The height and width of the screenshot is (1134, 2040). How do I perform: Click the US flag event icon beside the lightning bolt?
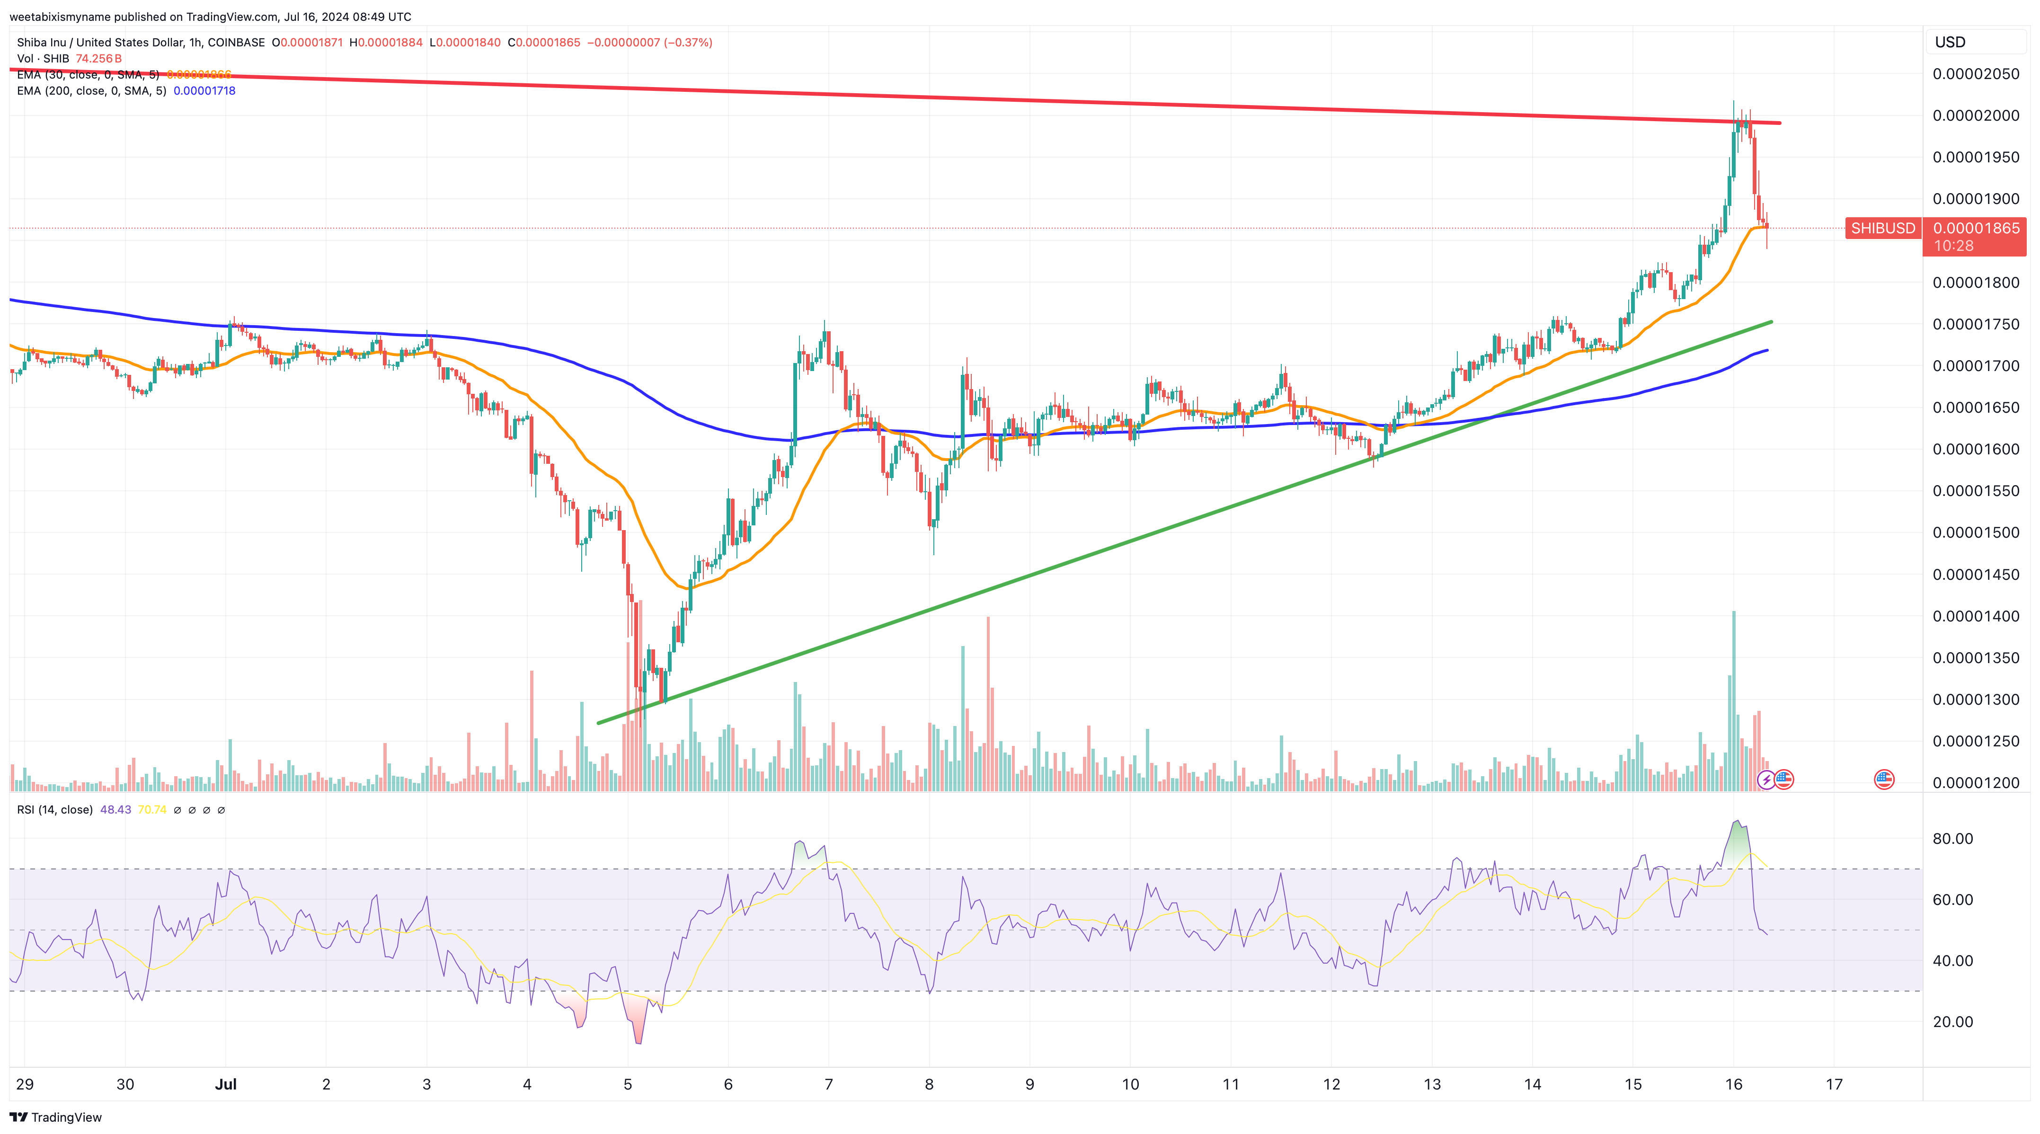pos(1783,781)
